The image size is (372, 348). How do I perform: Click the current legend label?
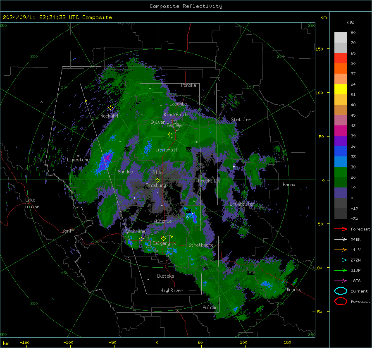(359, 291)
